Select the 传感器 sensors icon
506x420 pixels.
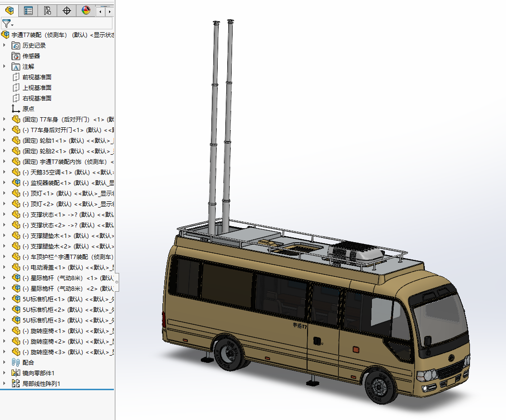click(x=16, y=56)
